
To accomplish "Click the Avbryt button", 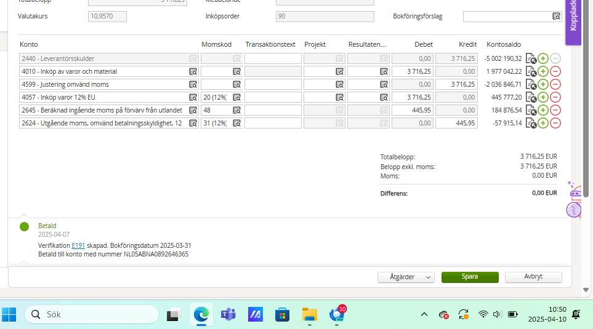I will [x=533, y=277].
